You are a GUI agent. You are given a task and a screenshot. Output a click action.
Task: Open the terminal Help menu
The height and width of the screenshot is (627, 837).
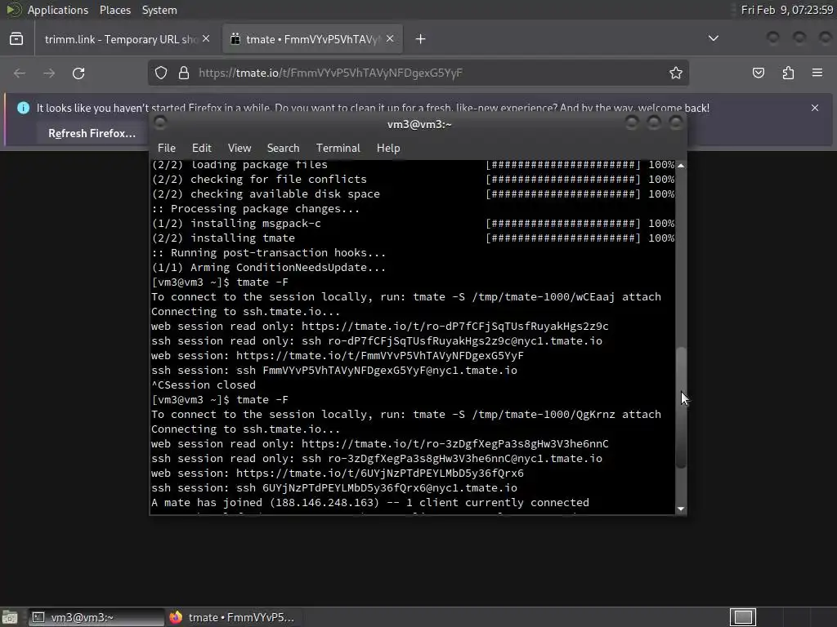coord(388,148)
